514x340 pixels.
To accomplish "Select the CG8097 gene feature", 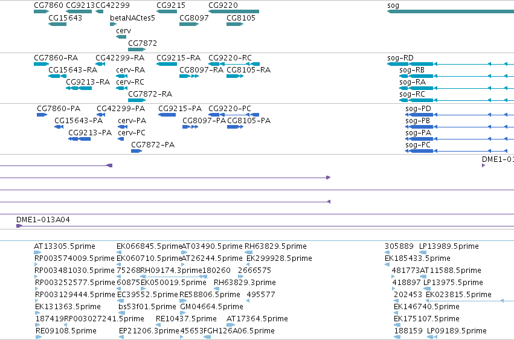I will (x=189, y=24).
